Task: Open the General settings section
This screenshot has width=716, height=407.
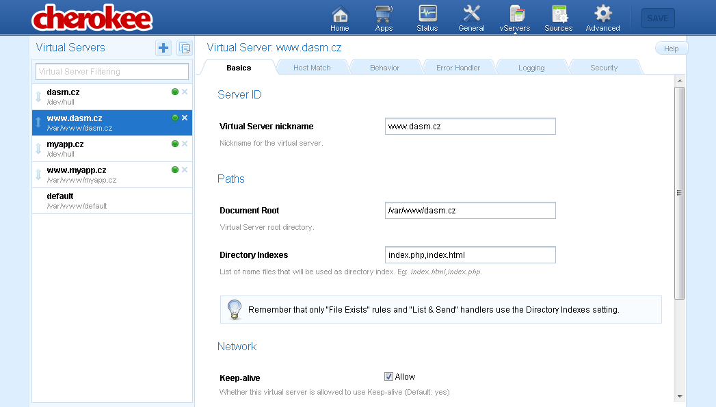Action: [471, 18]
